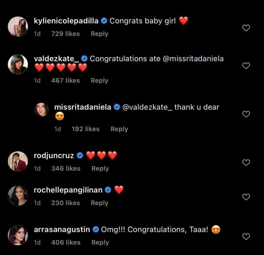Reply to kylienicolepadilla's comment

click(99, 34)
